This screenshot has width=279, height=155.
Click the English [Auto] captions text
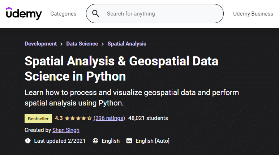click(x=153, y=141)
